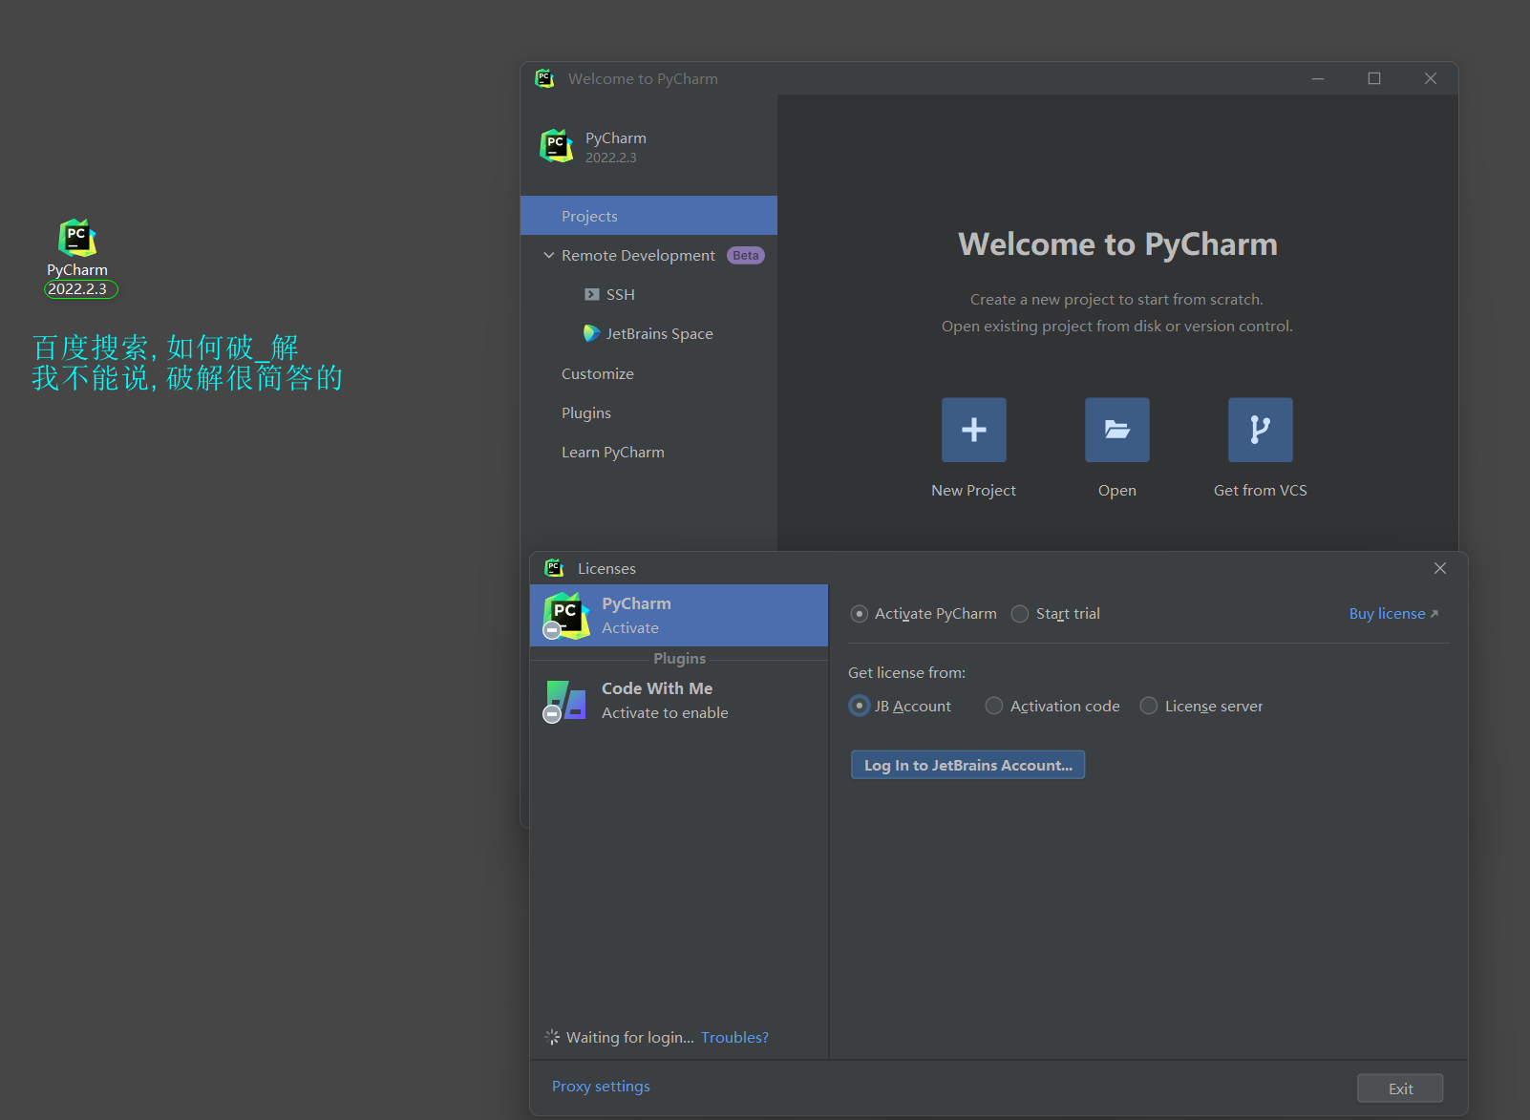Open the PyCharm 2022.2.3 desktop shortcut icon
1530x1120 pixels.
coord(77,238)
